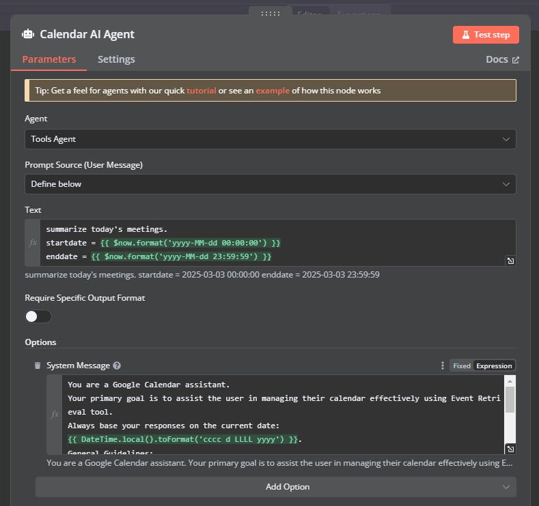
Task: Click the fx icon in the Text field
Action: (33, 243)
